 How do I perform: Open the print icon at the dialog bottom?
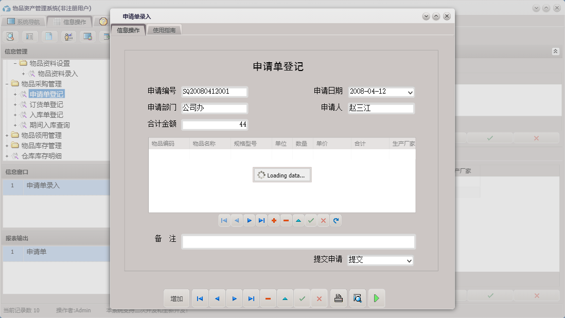(338, 298)
